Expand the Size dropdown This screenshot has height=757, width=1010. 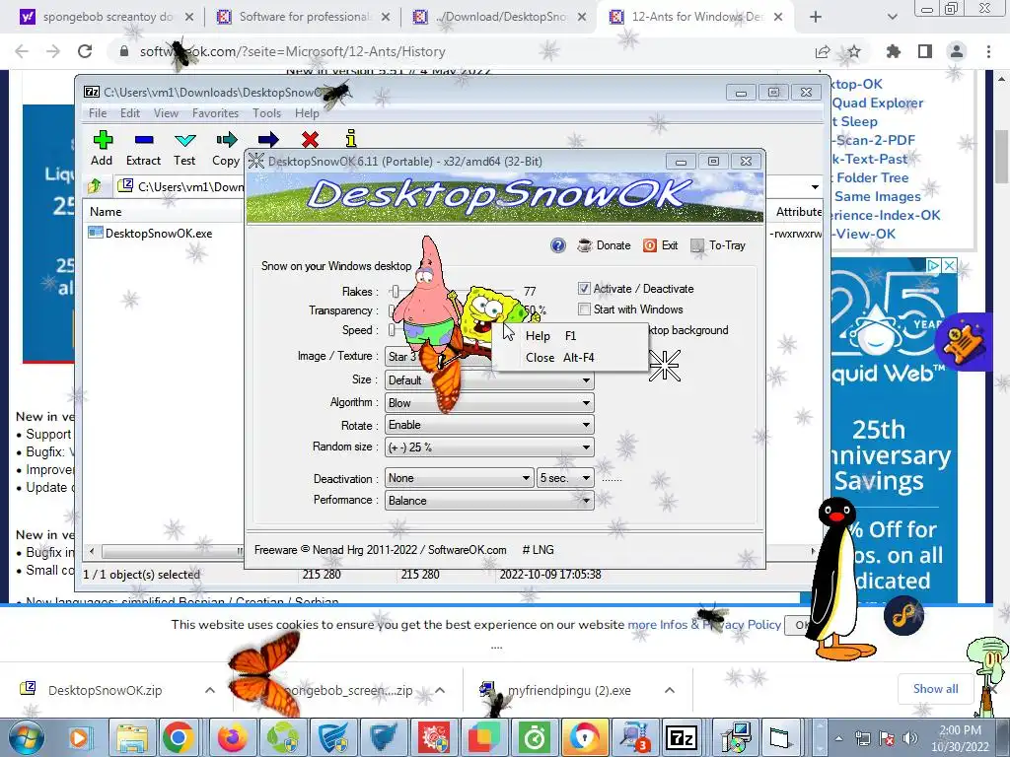coord(586,380)
